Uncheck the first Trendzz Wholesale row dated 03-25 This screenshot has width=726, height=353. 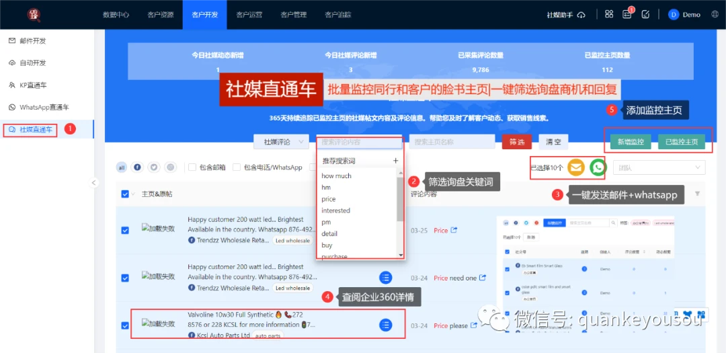[125, 230]
